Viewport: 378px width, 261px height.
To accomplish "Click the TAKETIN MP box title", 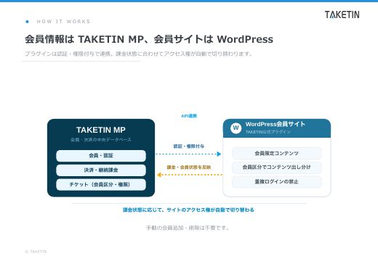I will (101, 130).
